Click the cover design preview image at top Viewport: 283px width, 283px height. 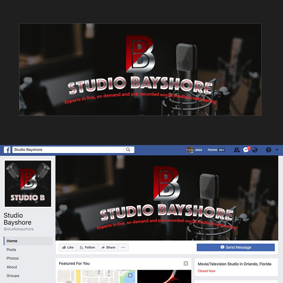pyautogui.click(x=140, y=70)
